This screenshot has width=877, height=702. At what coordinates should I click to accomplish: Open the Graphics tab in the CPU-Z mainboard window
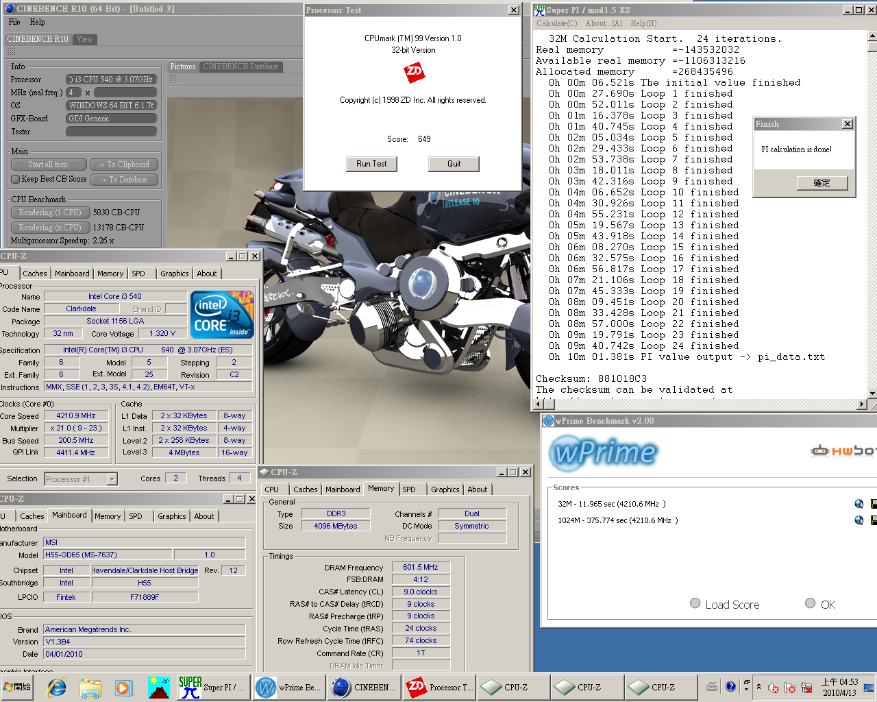click(x=172, y=516)
